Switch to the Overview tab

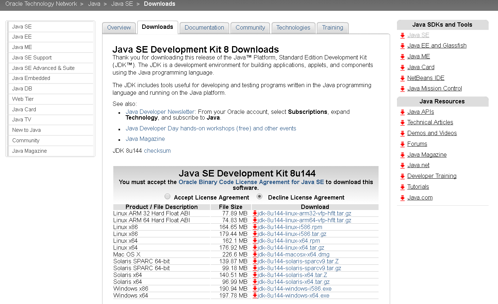119,28
